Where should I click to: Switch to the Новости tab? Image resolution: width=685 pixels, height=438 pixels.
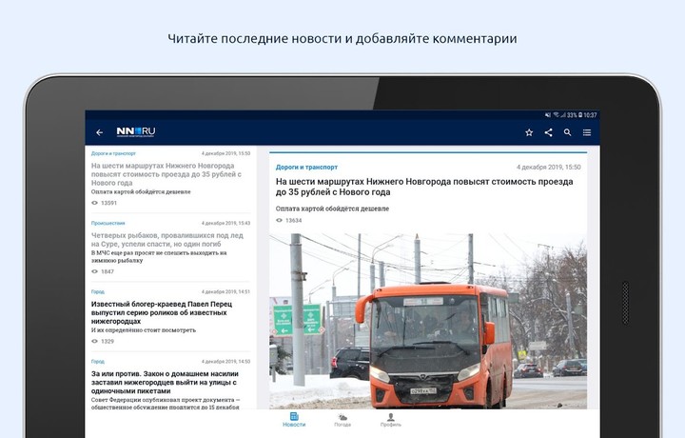[x=294, y=420]
